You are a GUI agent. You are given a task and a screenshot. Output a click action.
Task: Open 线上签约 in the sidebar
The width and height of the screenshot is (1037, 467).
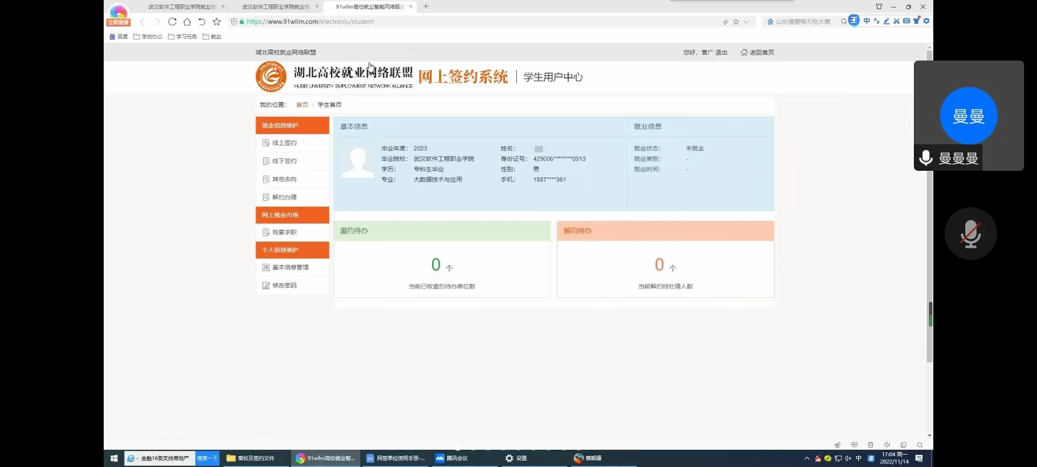tap(284, 143)
